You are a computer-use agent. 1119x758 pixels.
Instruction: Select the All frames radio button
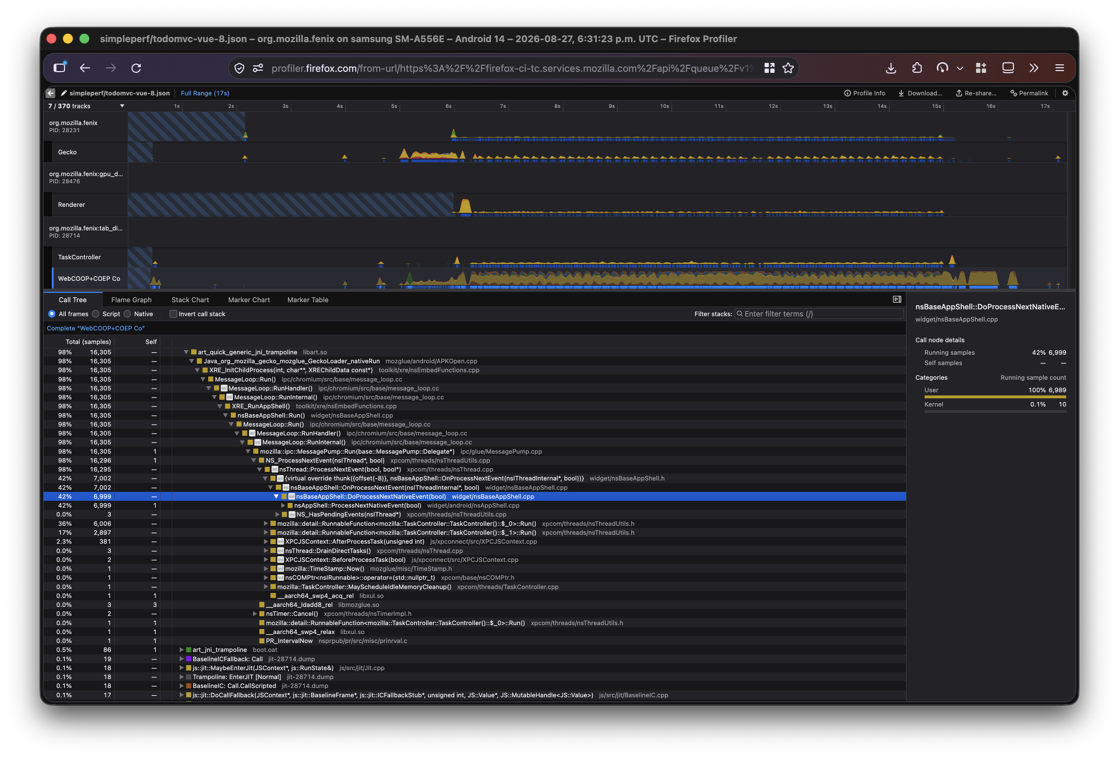pos(52,314)
